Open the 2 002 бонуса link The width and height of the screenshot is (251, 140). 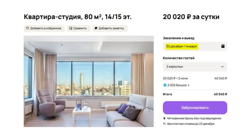pos(177,85)
